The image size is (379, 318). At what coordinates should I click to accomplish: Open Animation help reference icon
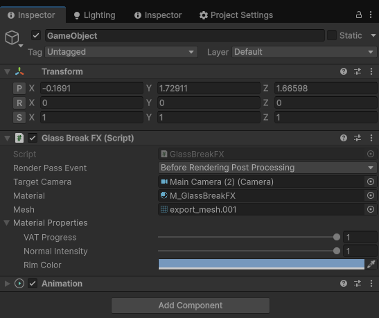[x=344, y=283]
